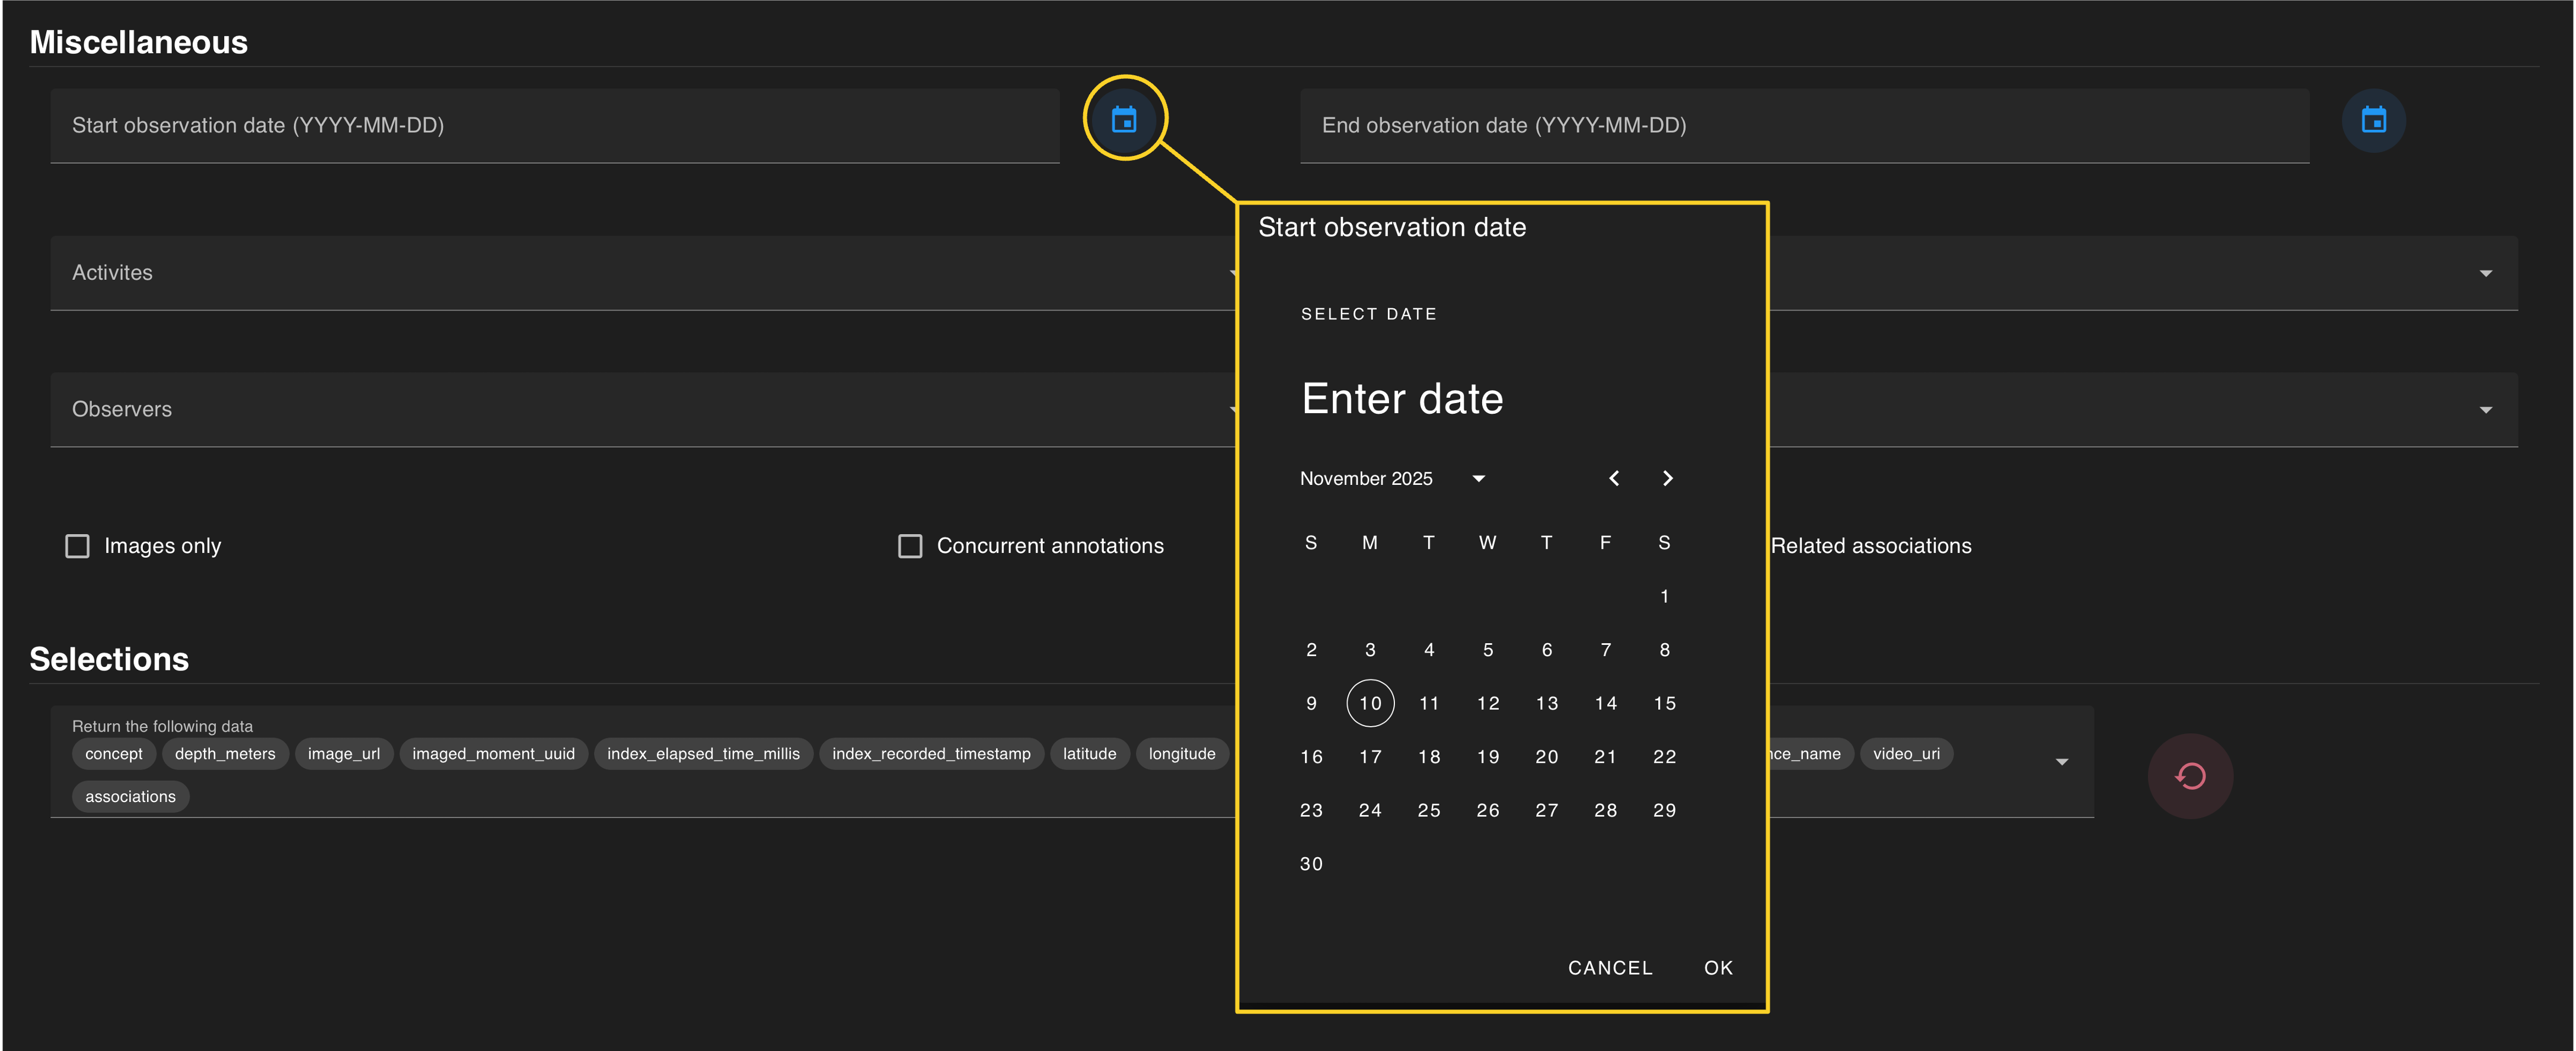Screen dimensions: 2576x1051
Task: Expand the November 2025 month-year dropdown
Action: click(1478, 478)
